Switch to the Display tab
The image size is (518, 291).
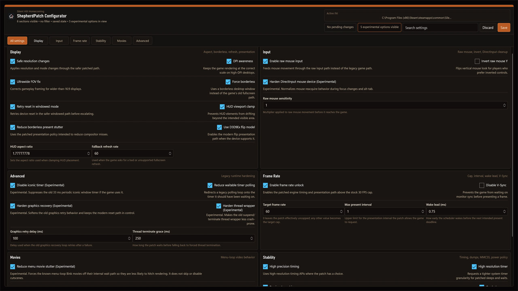pyautogui.click(x=38, y=41)
